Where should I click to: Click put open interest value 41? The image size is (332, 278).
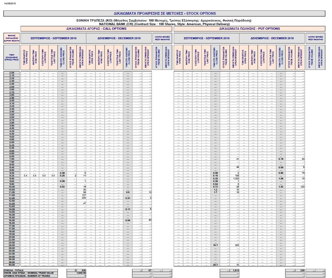point(238,159)
